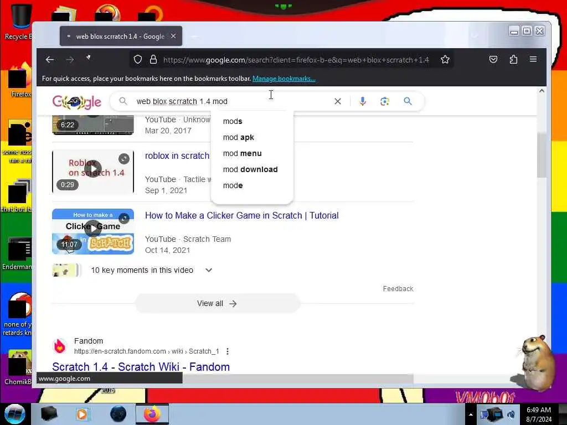Open Fandom result three-dot options menu
This screenshot has height=425, width=567.
coord(228,351)
